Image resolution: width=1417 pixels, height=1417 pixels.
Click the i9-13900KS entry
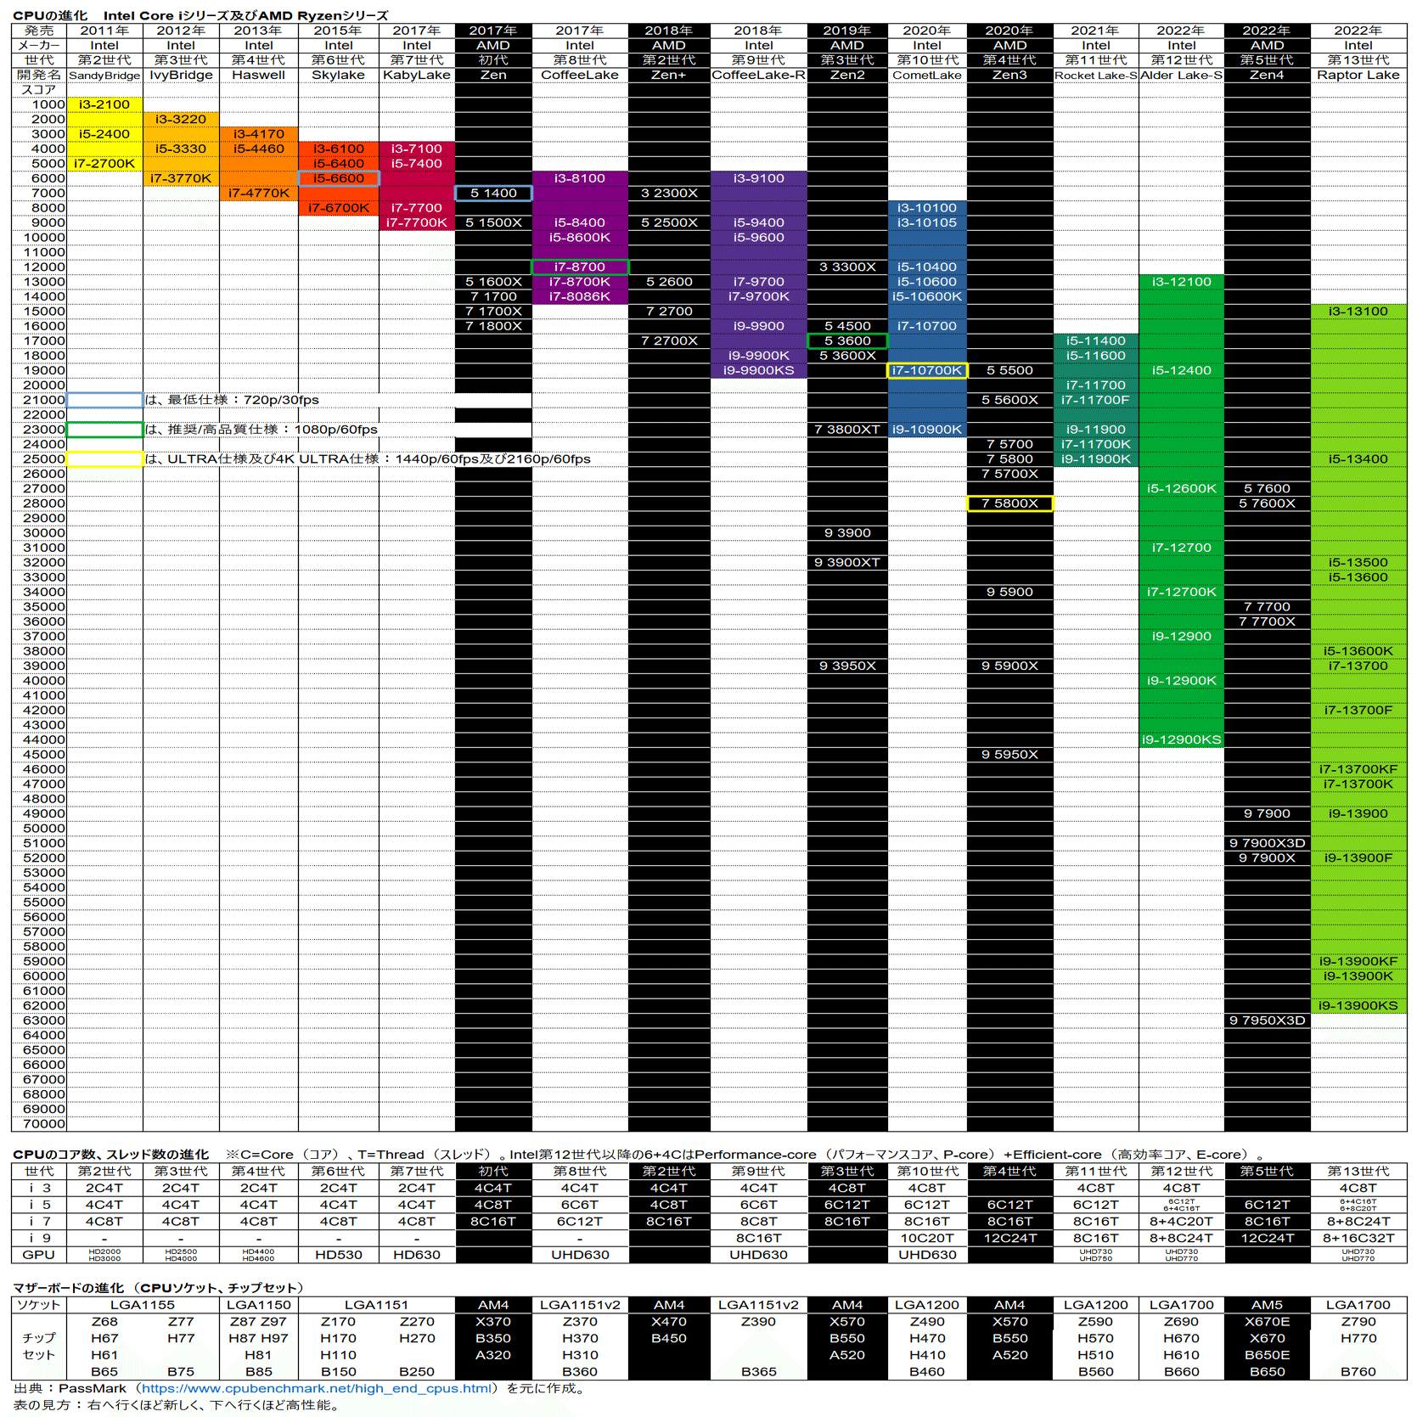click(1358, 1006)
